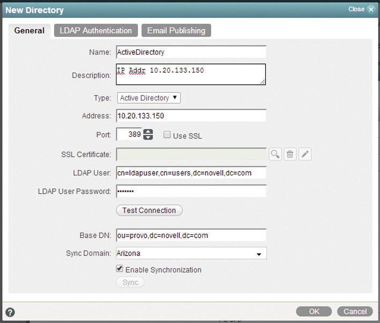Viewport: 380px width, 323px height.
Task: Increase the port number with up arrow
Action: [148, 131]
